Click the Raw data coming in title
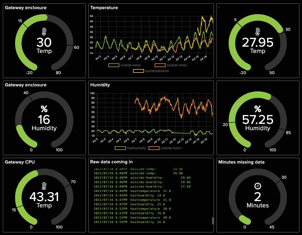Screen dimensions: 302x235 pos(111,162)
